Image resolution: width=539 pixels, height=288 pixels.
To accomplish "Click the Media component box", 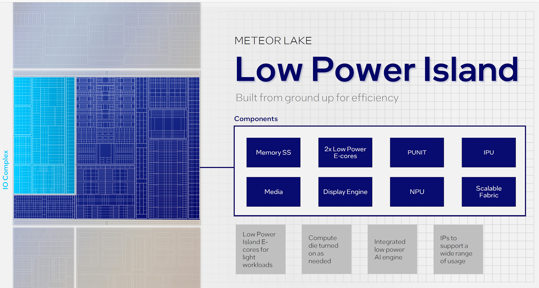I will 273,192.
